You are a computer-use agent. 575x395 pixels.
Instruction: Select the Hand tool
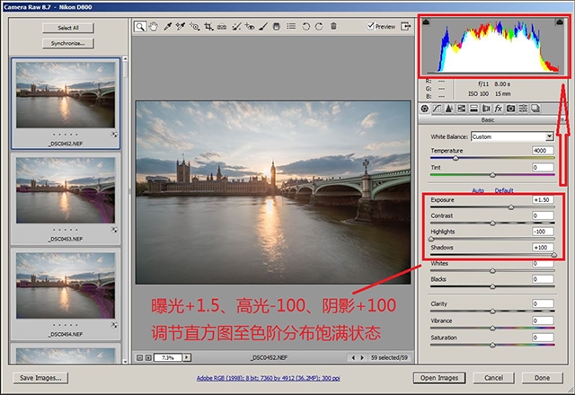click(x=154, y=27)
